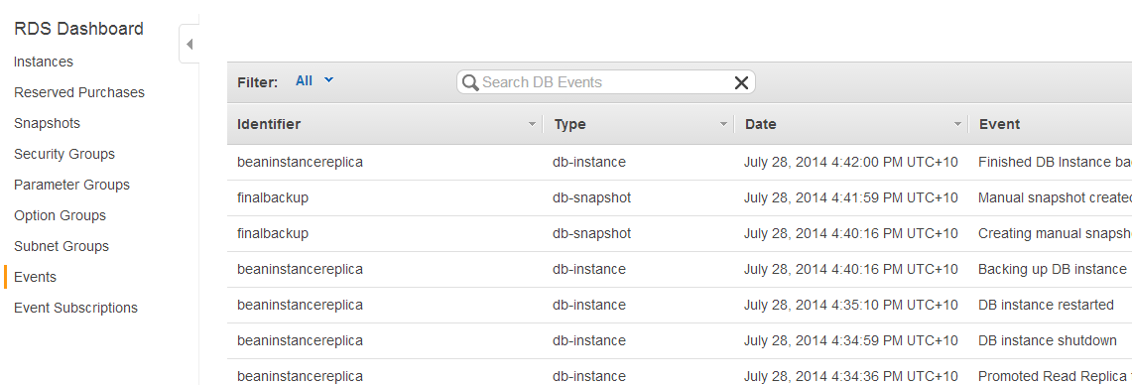The height and width of the screenshot is (385, 1132).
Task: Click 'Creating manual snapshot' event text
Action: click(x=1055, y=233)
